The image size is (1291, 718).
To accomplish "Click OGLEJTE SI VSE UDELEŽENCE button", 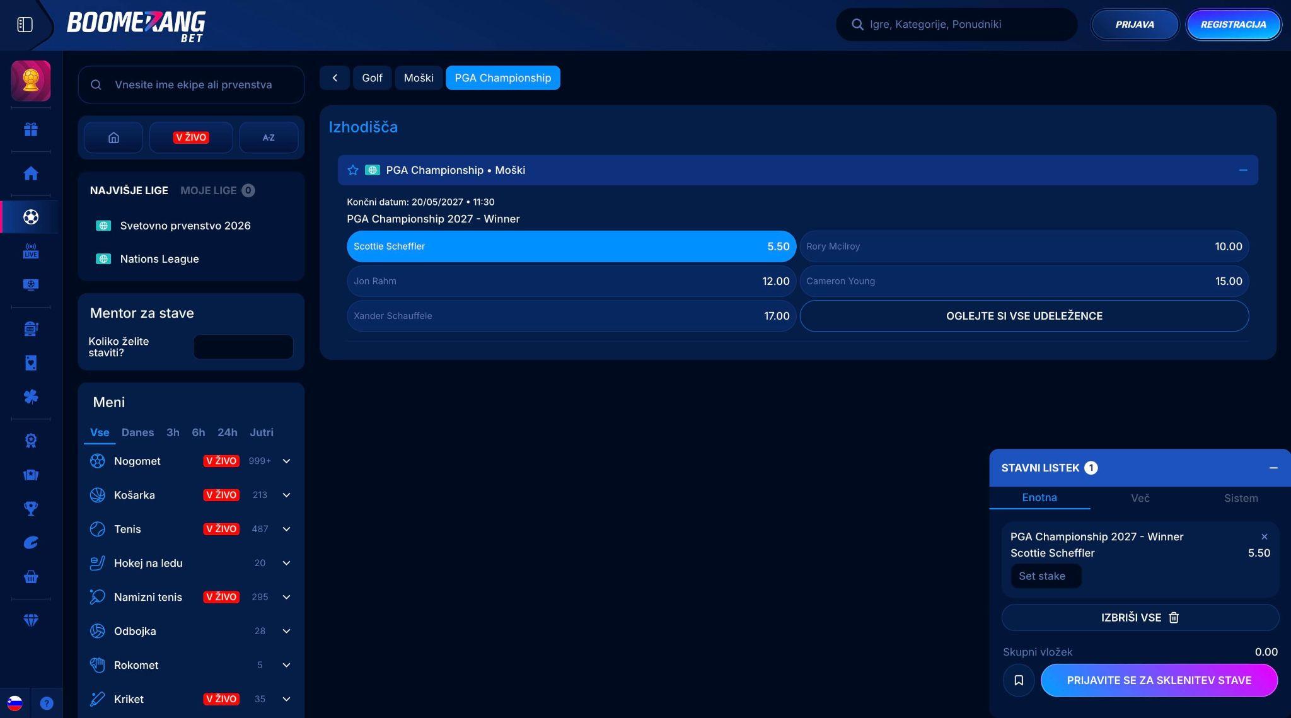I will coord(1024,316).
